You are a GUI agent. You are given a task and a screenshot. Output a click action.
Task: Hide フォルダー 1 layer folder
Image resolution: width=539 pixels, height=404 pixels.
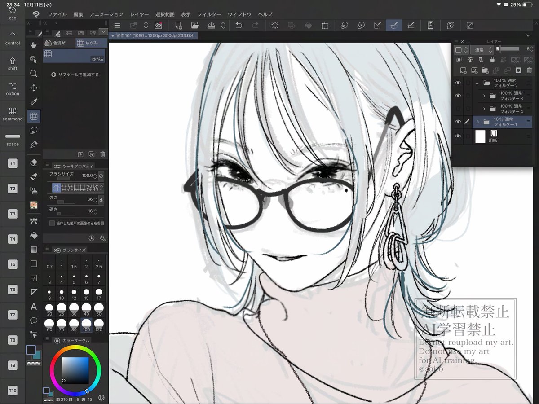458,121
